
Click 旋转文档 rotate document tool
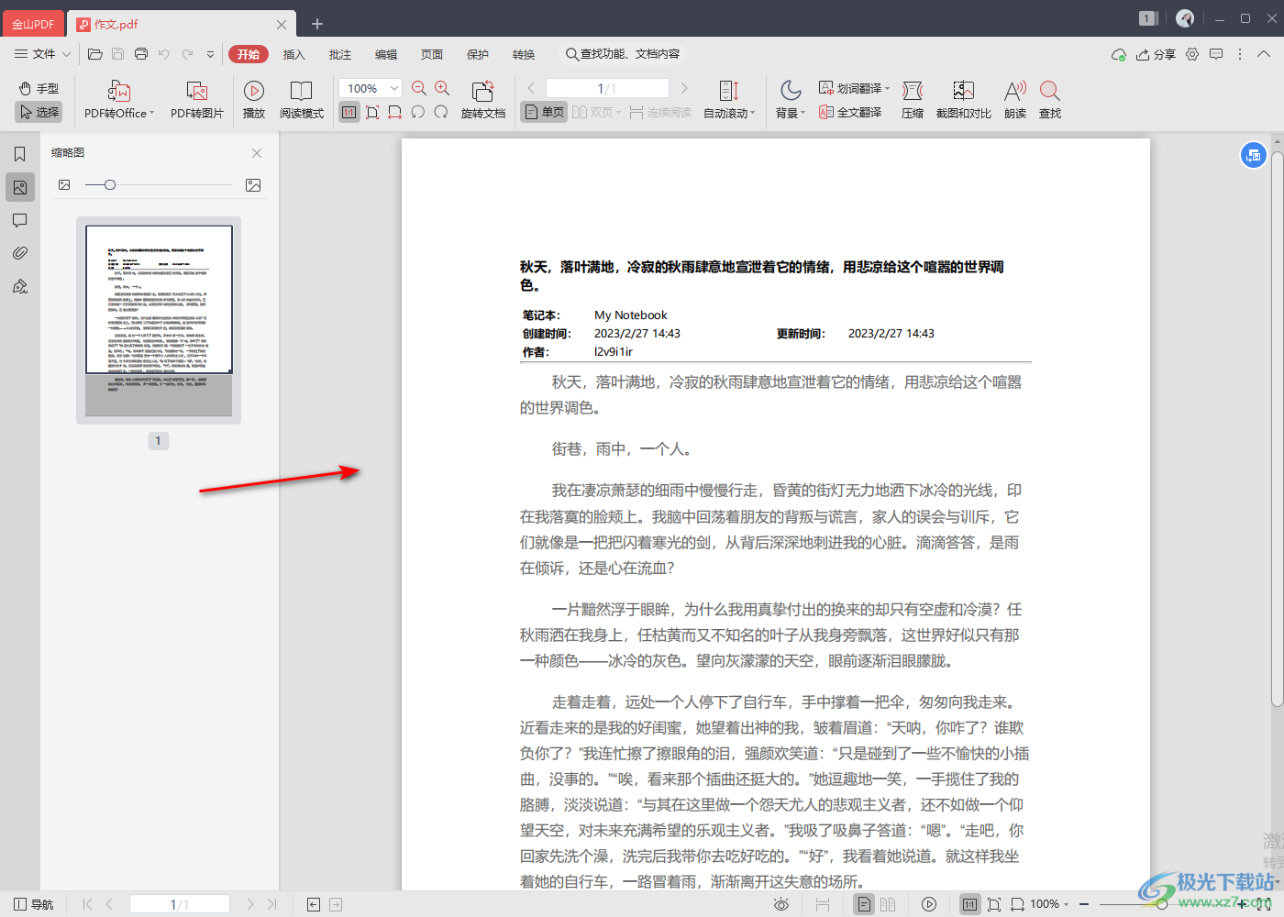click(x=483, y=100)
